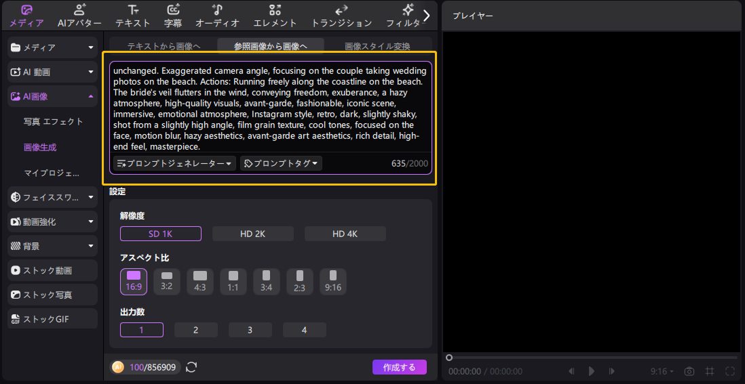This screenshot has width=745, height=384.
Task: Open ストック動画 in the sidebar
Action: coord(52,270)
